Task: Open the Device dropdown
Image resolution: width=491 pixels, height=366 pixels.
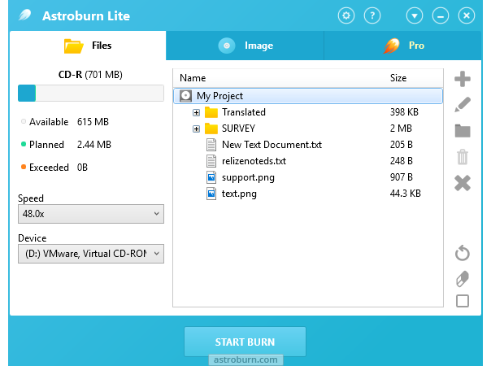Action: point(91,254)
